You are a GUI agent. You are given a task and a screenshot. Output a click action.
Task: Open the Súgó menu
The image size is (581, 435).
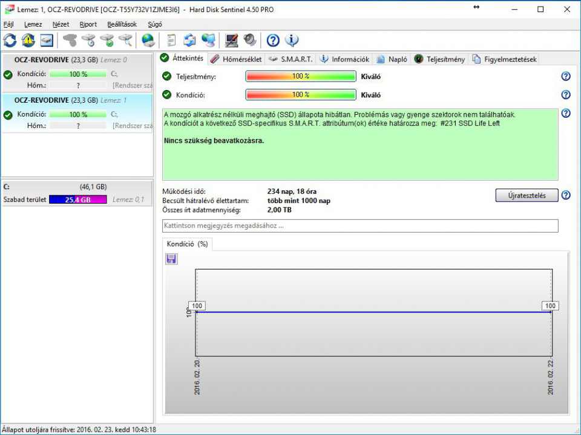tap(155, 24)
